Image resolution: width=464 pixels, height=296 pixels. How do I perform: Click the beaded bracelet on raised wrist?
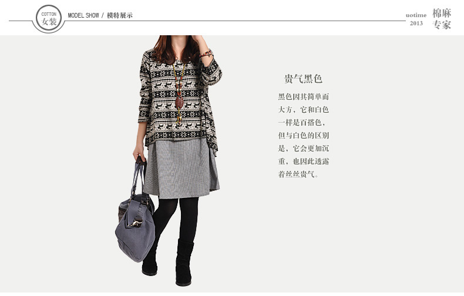206,54
